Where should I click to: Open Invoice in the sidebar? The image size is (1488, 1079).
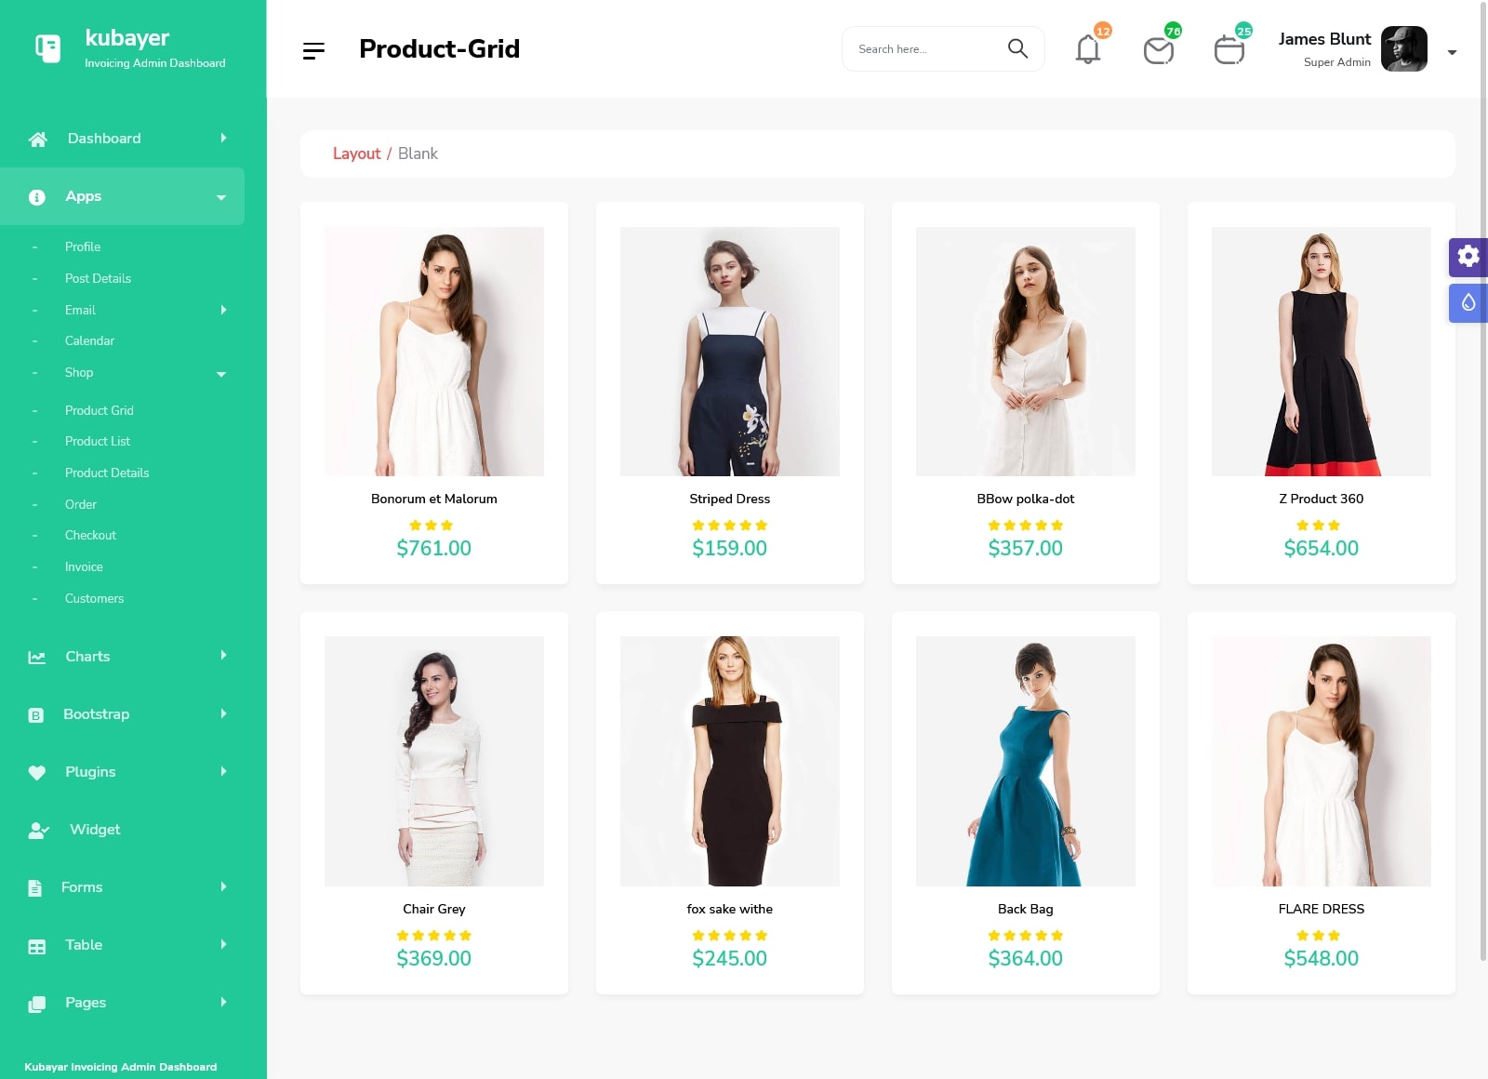[x=84, y=566]
